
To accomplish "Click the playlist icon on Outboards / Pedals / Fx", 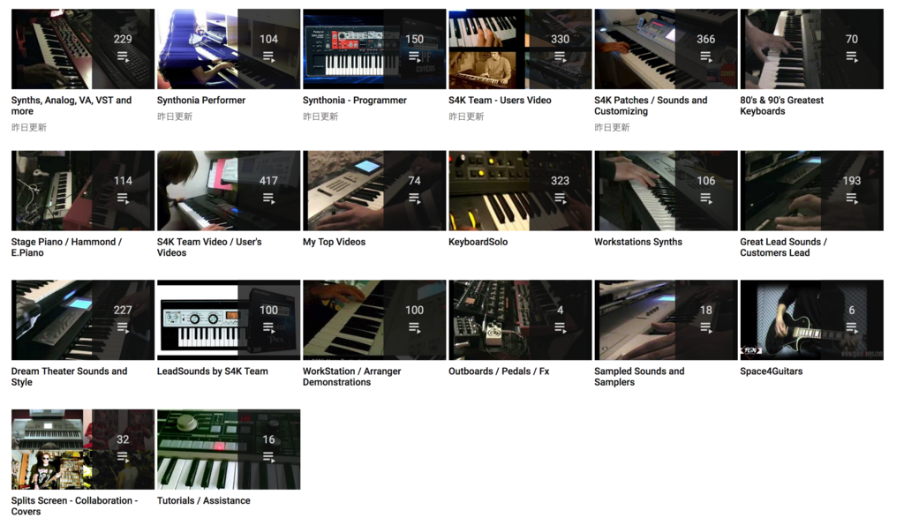I will (x=560, y=328).
